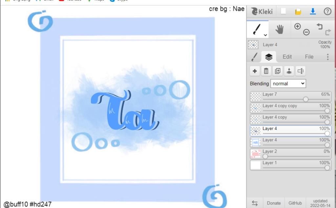Click the updated 2022-05-14 changelog link
The width and height of the screenshot is (336, 208).
[320, 203]
